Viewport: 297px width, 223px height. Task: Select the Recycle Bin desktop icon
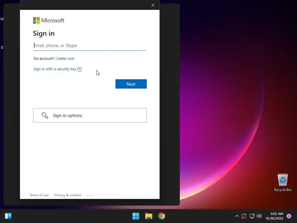282,183
